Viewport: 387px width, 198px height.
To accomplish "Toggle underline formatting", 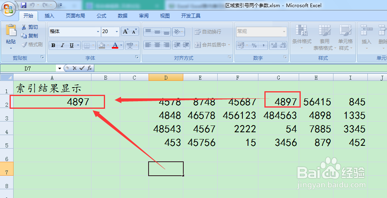I will click(71, 45).
